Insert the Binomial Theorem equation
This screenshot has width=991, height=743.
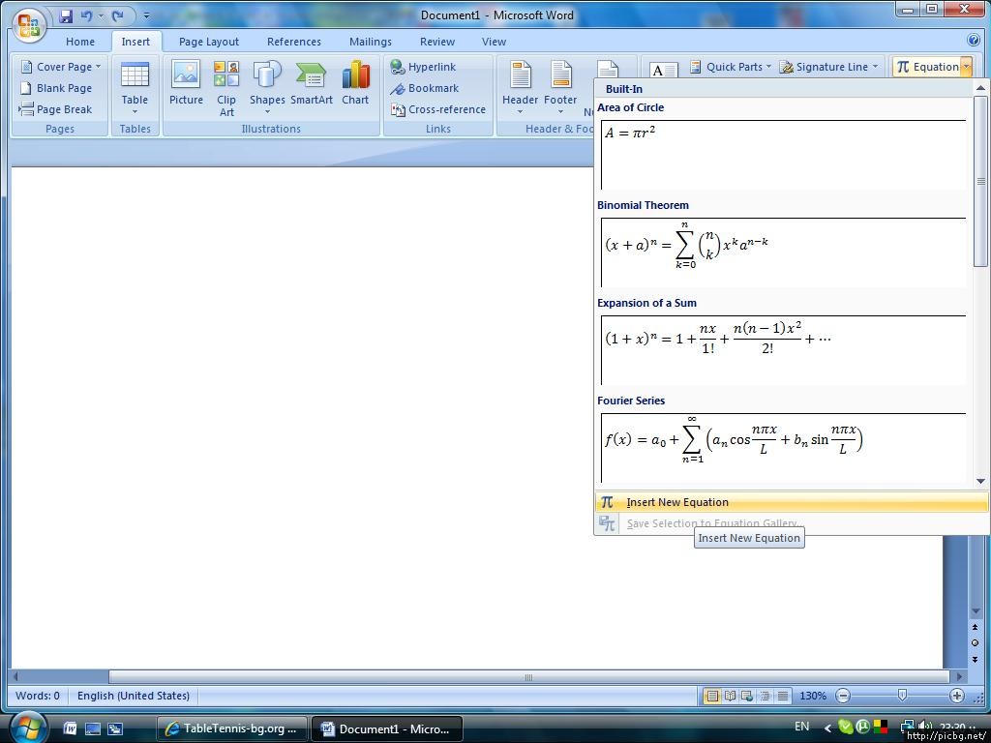click(783, 253)
